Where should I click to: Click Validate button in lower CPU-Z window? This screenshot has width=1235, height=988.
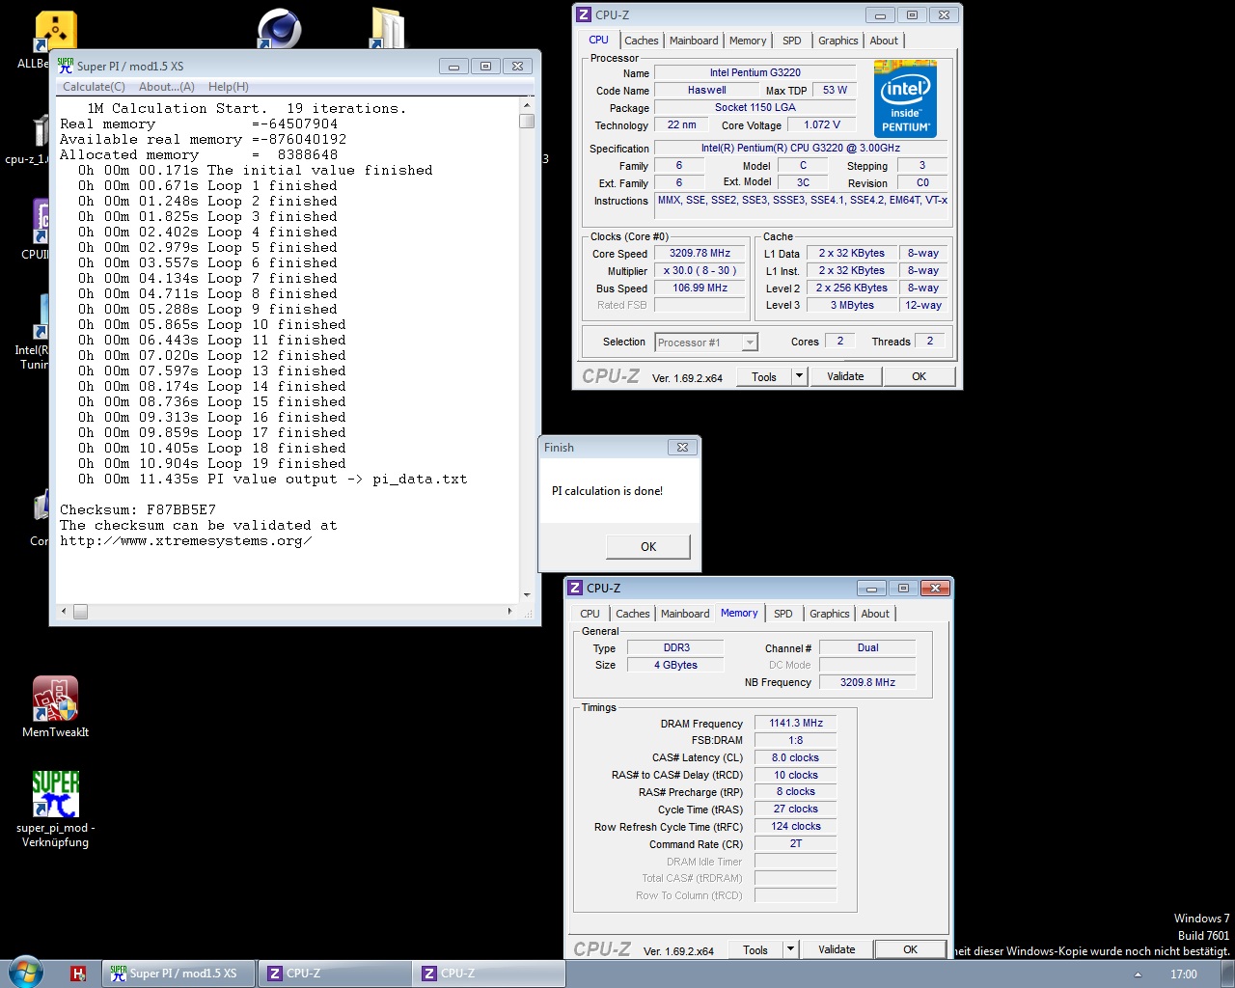tap(837, 949)
